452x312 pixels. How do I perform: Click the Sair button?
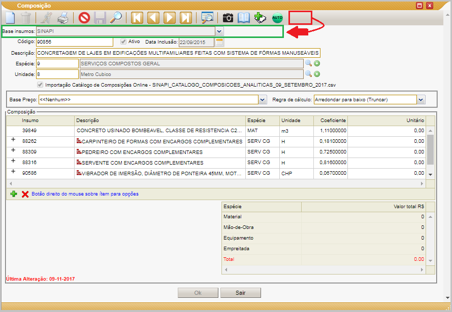tap(240, 293)
